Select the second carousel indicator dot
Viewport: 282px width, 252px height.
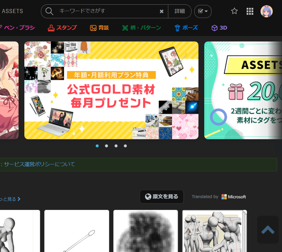click(106, 146)
